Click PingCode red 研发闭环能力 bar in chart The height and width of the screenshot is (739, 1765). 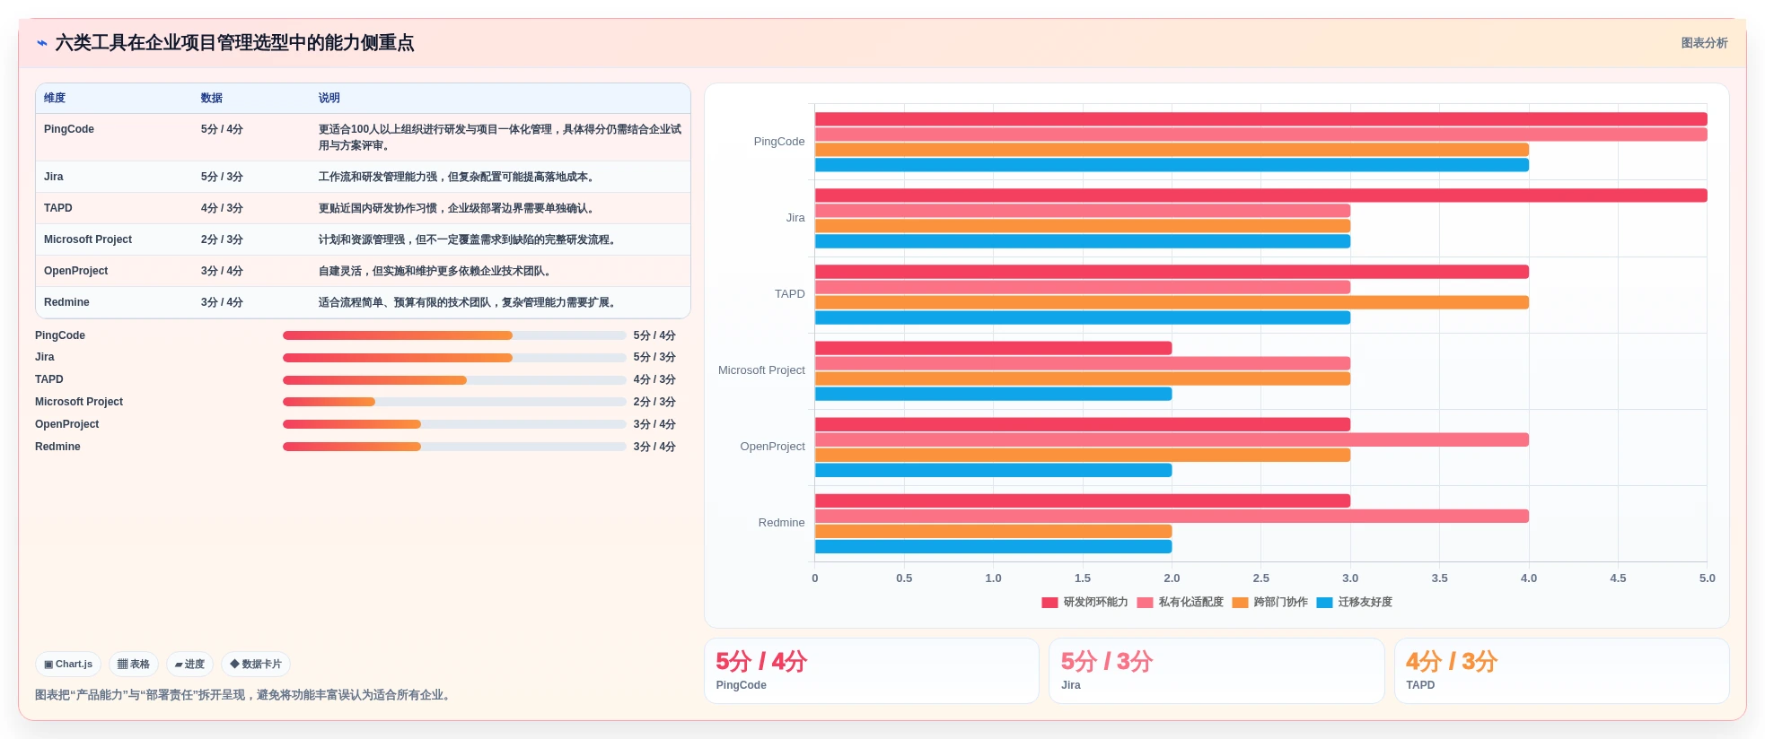point(1260,119)
